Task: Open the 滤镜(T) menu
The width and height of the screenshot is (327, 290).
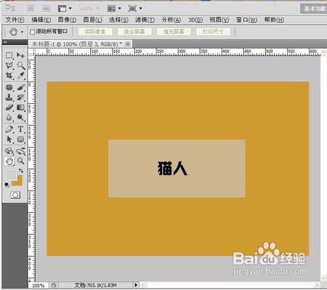Action: 145,20
